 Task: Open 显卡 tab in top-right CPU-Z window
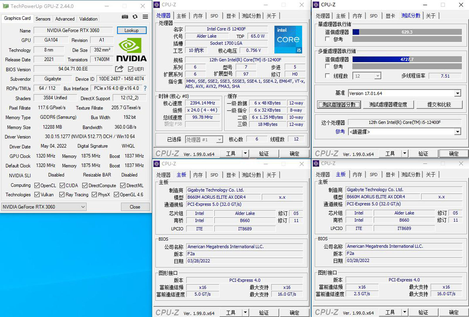click(x=390, y=16)
